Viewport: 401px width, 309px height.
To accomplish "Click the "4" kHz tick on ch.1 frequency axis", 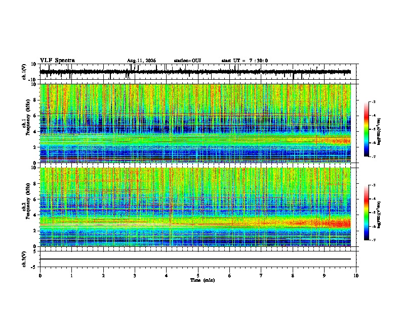I will tap(35, 132).
